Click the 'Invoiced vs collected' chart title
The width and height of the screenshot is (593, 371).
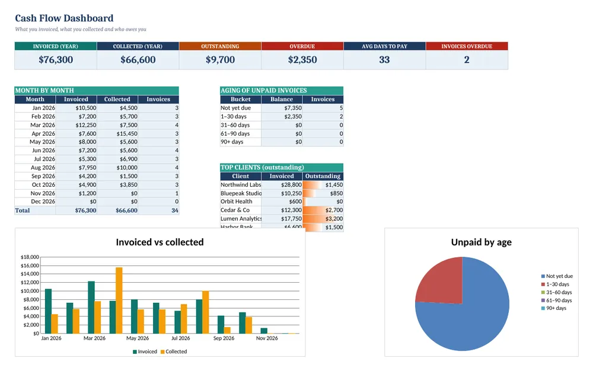click(160, 242)
